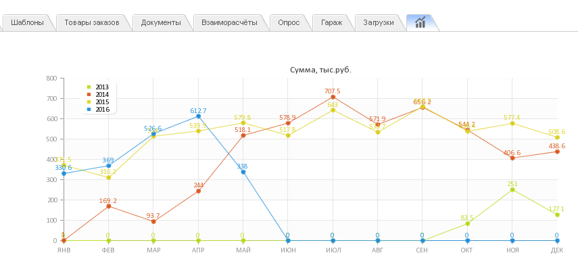
Task: Toggle the 2013 series in legend
Action: (x=97, y=87)
